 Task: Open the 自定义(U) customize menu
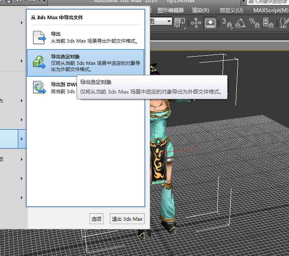(x=231, y=10)
